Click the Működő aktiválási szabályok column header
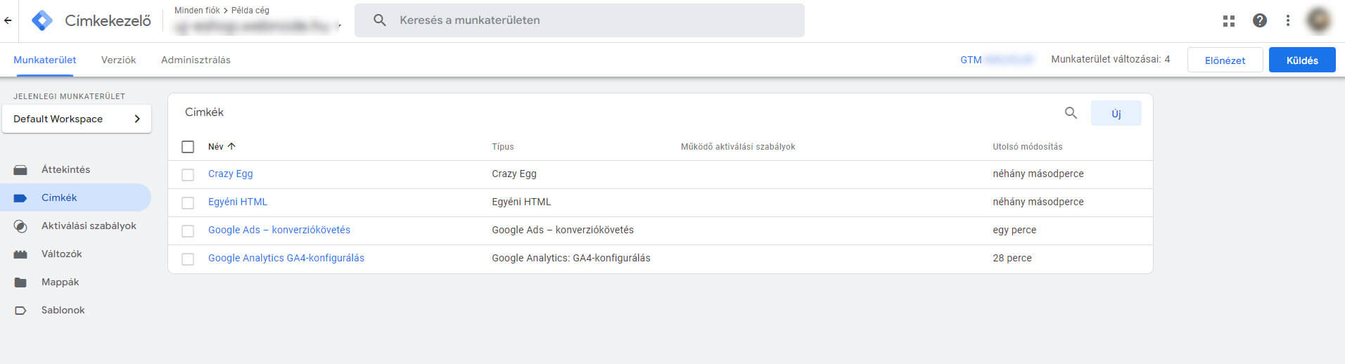The height and width of the screenshot is (364, 1345). pyautogui.click(x=738, y=147)
